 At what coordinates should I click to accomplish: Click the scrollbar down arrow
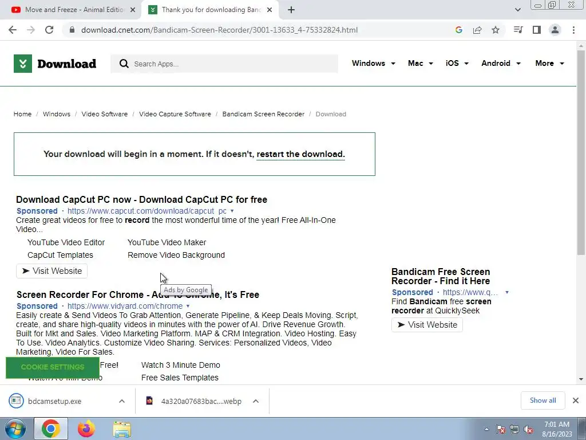click(581, 379)
